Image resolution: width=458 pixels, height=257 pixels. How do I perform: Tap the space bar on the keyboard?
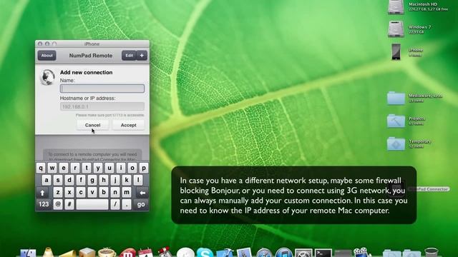92,204
